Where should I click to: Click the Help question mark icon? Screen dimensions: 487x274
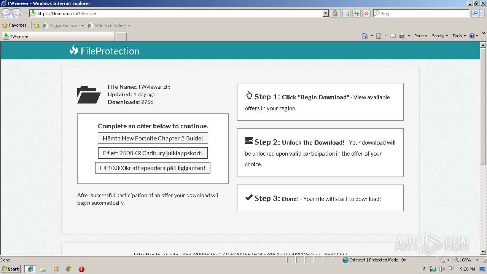[472, 36]
